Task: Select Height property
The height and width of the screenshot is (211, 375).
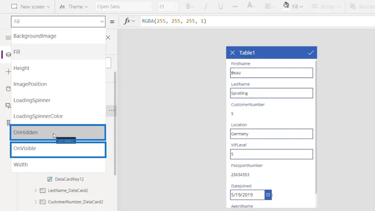Action: pos(58,68)
